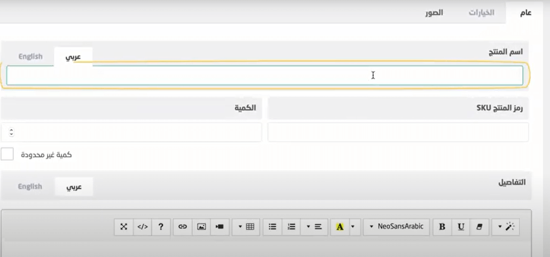Select English tab for اسم المنتج
Image resolution: width=550 pixels, height=257 pixels.
tap(31, 56)
